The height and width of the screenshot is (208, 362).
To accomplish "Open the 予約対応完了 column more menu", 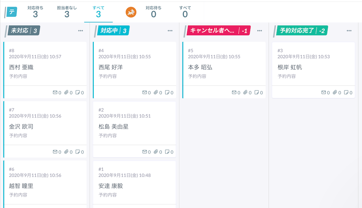I will tap(349, 31).
